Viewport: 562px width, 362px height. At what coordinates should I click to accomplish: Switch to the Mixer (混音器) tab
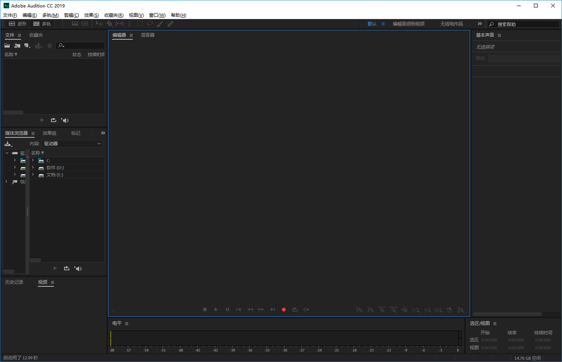148,35
